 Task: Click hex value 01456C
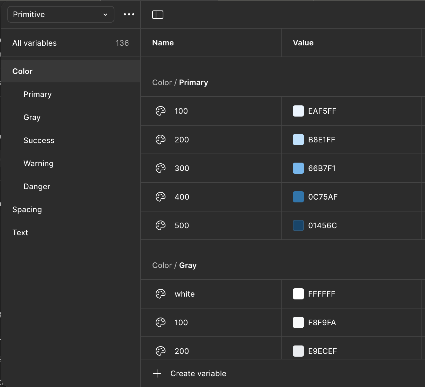point(323,225)
